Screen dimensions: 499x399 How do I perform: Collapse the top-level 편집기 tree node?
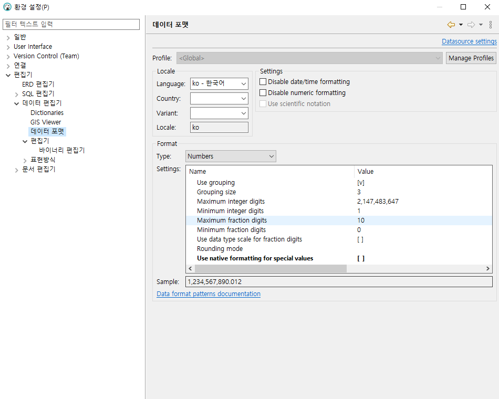8,76
